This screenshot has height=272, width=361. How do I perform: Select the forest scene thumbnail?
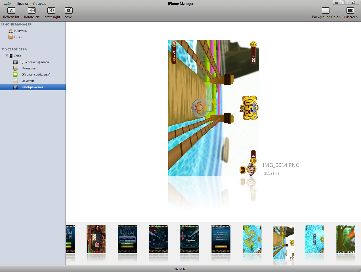(x=346, y=239)
